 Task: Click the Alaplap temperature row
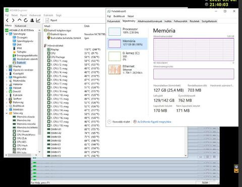[x=74, y=49]
